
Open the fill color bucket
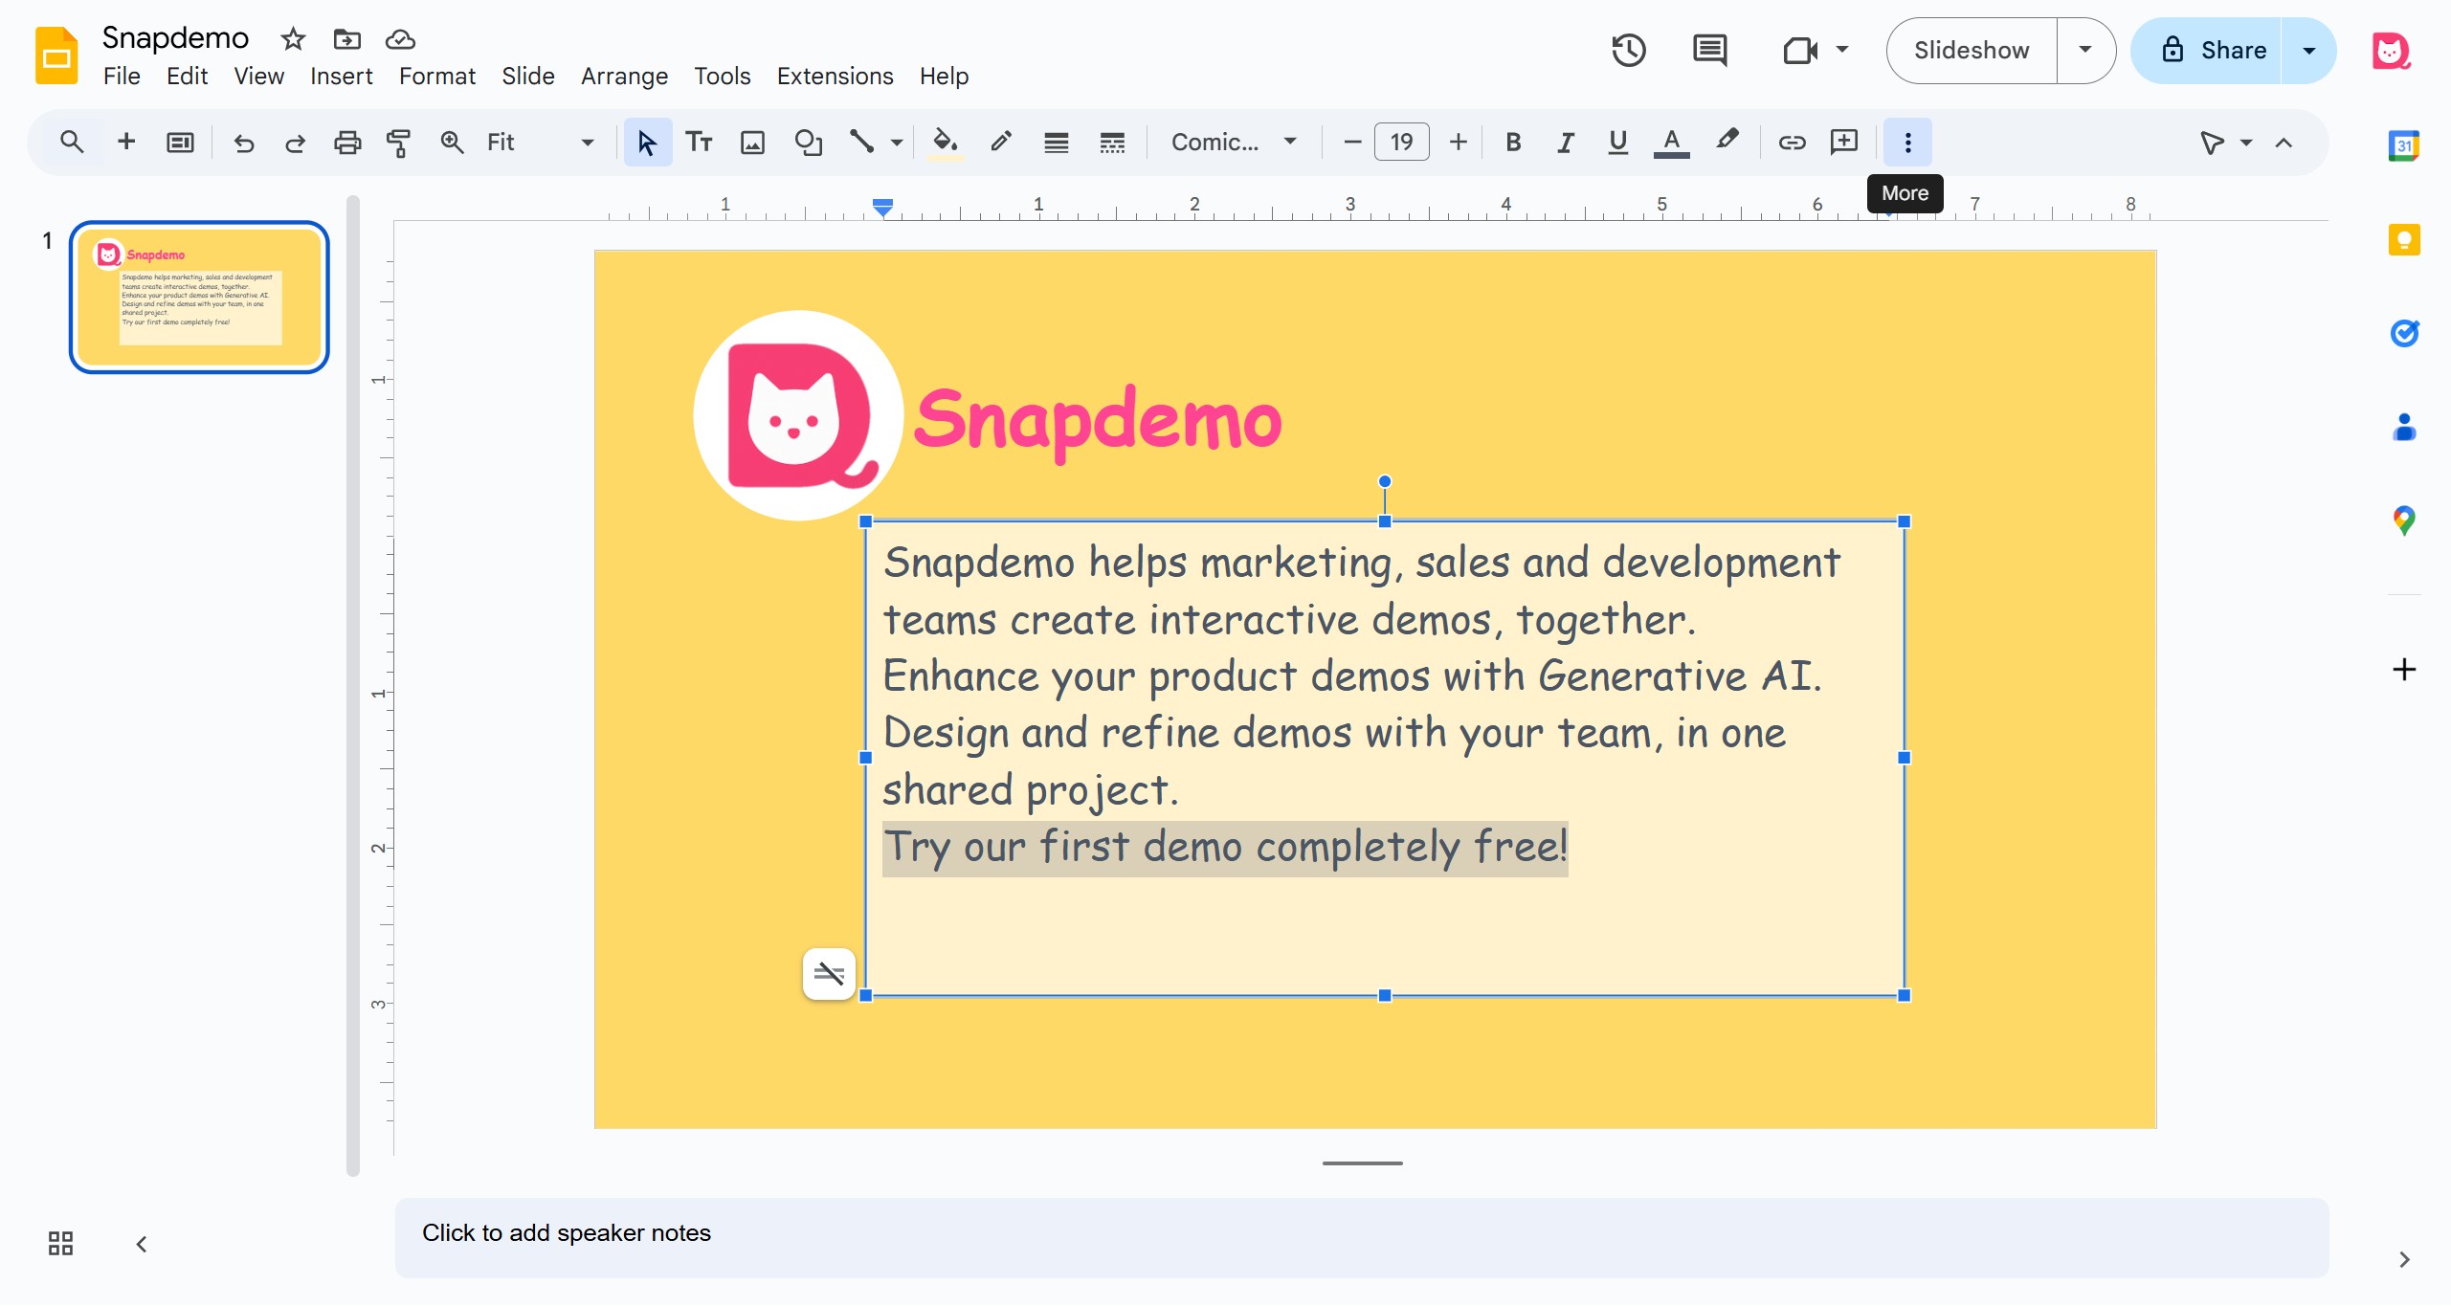pos(945,143)
